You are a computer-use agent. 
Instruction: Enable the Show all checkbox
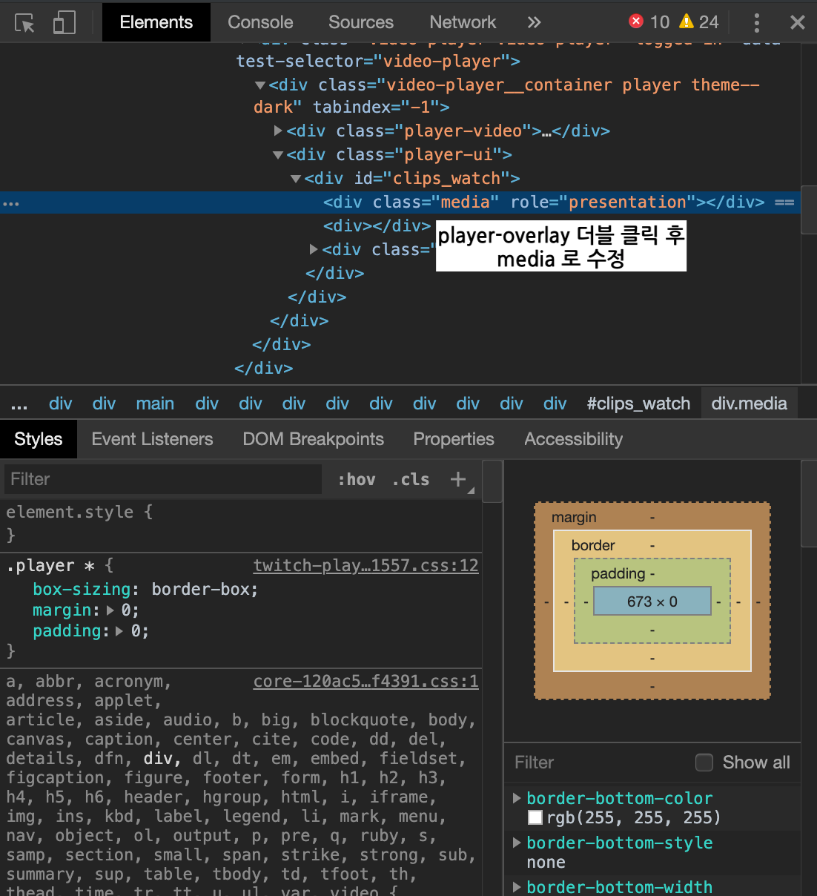click(704, 762)
